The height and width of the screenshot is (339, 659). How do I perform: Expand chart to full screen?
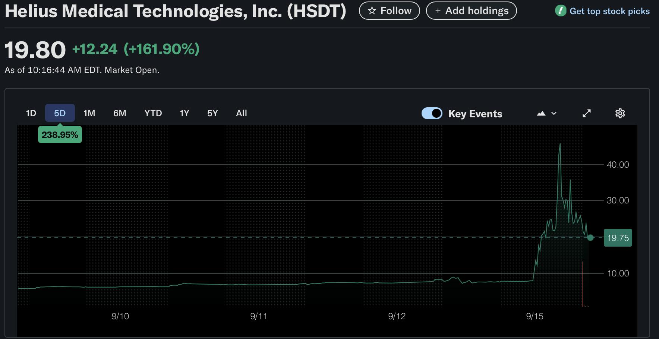pyautogui.click(x=587, y=113)
